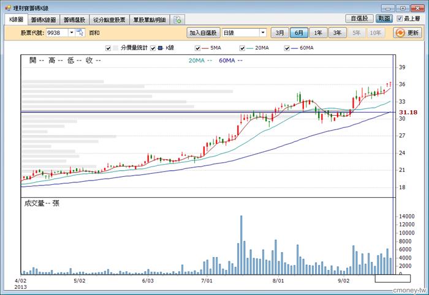Click the 百和 stock name label
429x295 pixels.
point(94,33)
